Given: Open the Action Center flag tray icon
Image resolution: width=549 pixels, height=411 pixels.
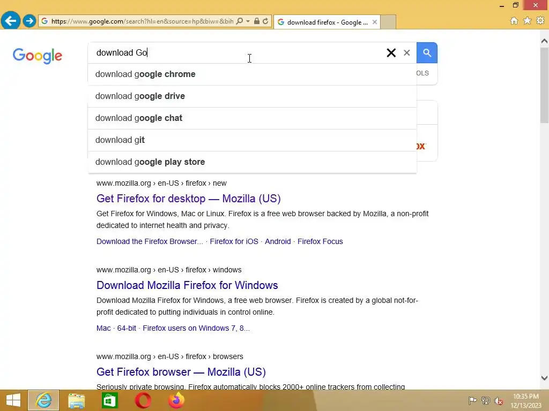Looking at the screenshot, I should (x=472, y=401).
